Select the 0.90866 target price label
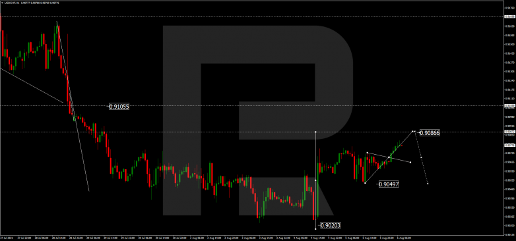Viewport: 516px width, 241px height. tap(430, 133)
